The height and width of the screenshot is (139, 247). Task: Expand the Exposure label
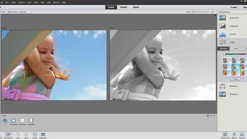tap(234, 26)
